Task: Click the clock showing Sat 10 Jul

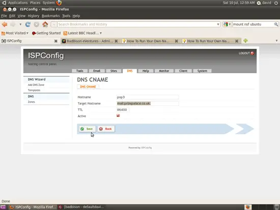Action: [x=239, y=3]
